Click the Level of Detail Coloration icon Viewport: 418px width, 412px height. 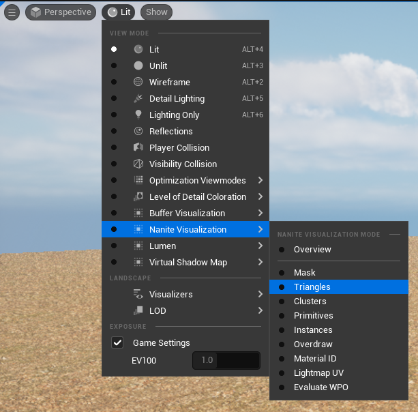138,196
